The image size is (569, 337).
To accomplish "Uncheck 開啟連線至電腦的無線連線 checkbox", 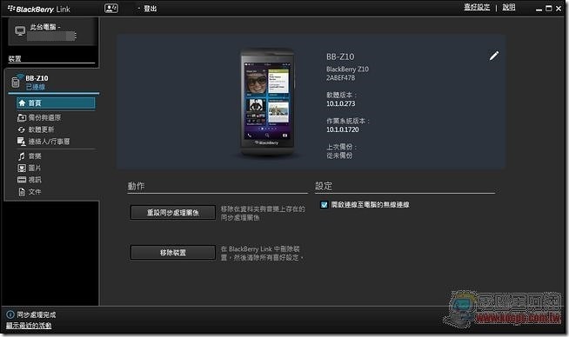I will (x=324, y=205).
